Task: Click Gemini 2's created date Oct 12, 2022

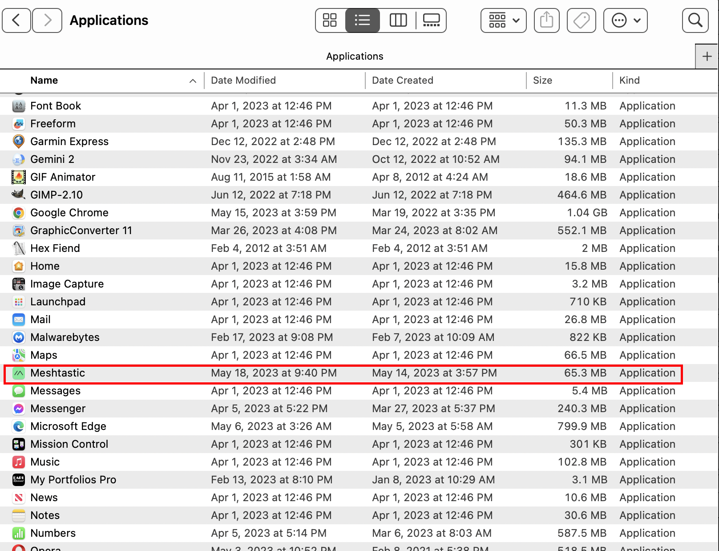Action: [x=436, y=159]
